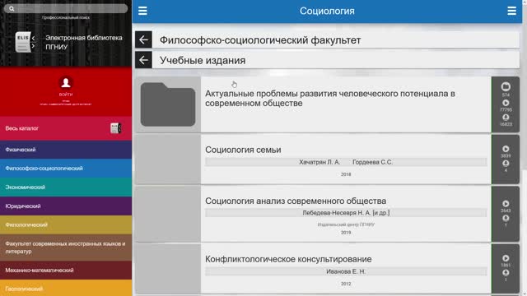
Task: Click the download icon for Социология анализ современного общества
Action: point(506,218)
